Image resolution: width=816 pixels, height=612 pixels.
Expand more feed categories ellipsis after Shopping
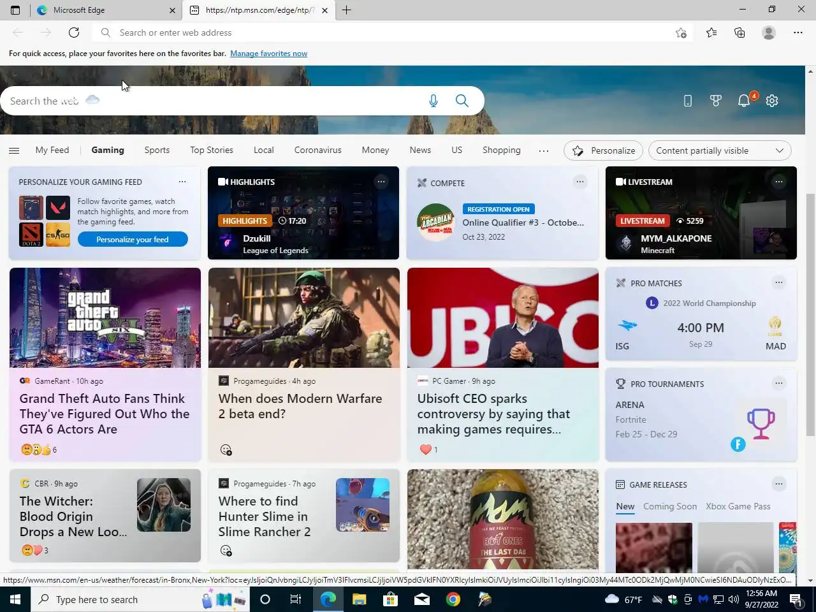(x=543, y=150)
